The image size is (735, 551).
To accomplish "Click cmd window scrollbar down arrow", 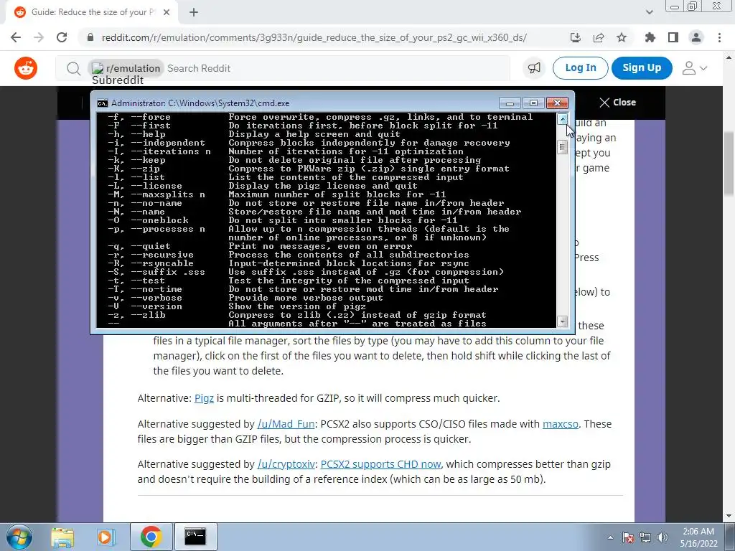I will (562, 321).
